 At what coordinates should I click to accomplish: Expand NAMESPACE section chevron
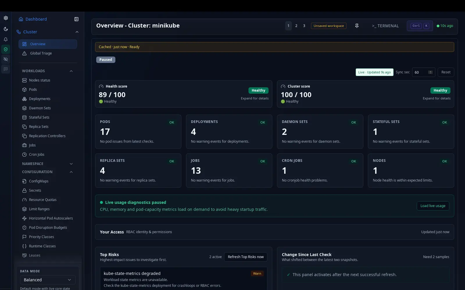click(x=71, y=164)
